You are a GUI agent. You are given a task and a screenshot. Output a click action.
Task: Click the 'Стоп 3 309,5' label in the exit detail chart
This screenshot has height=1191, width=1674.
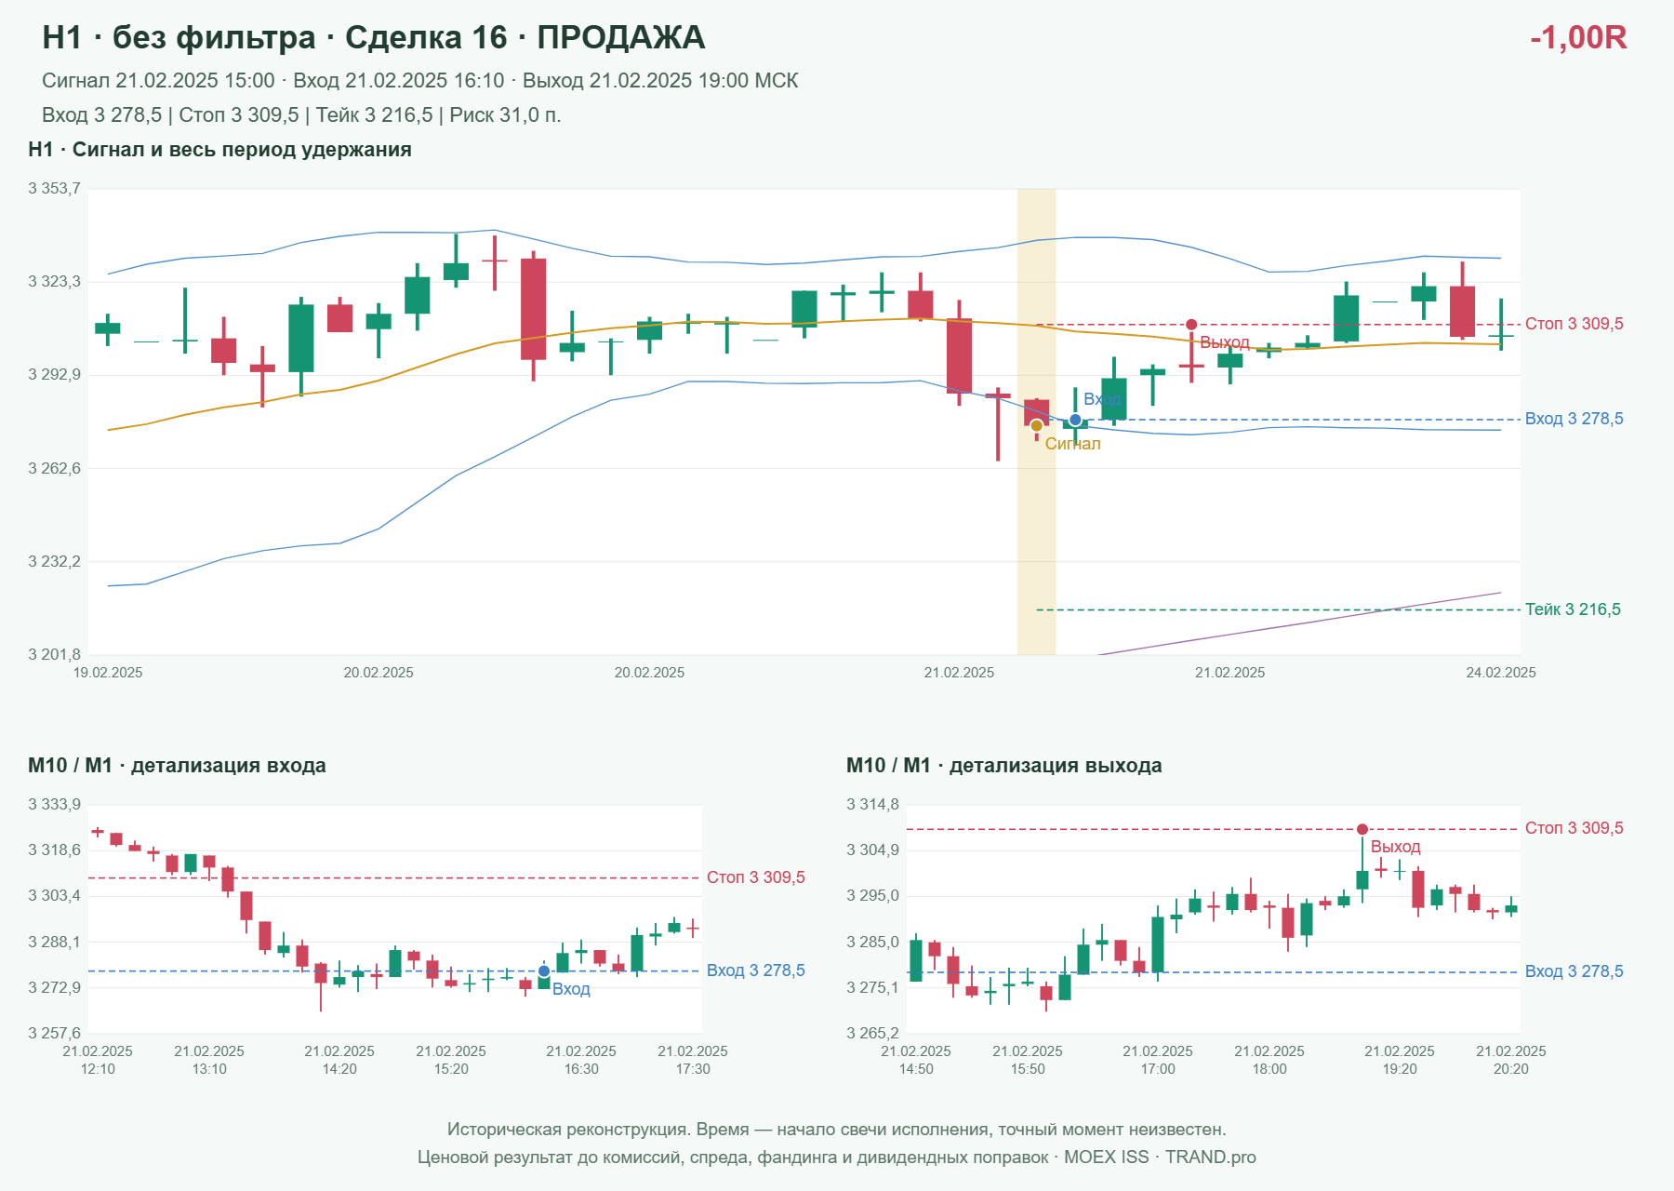(x=1574, y=828)
